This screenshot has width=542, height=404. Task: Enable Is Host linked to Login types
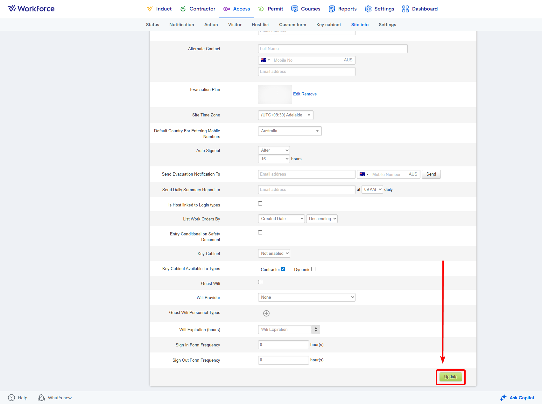point(260,204)
